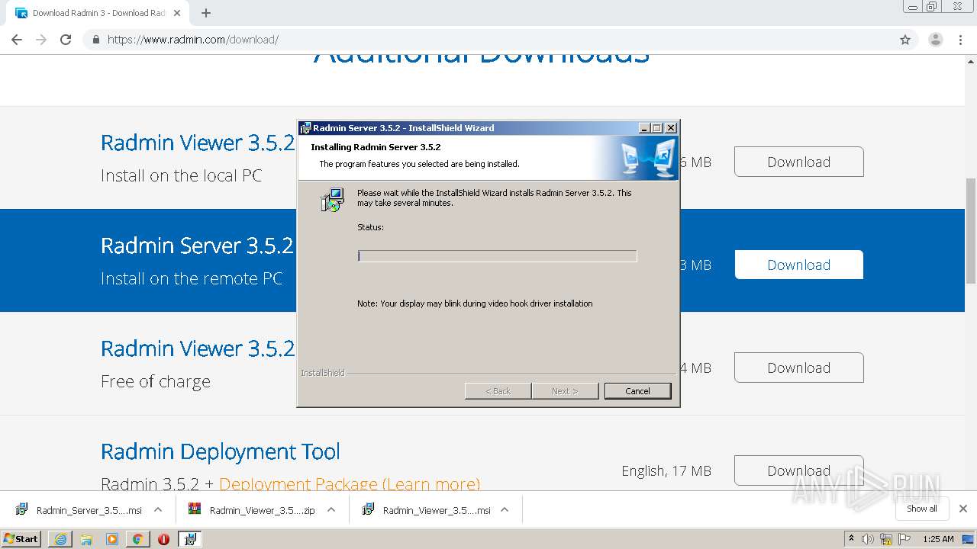The height and width of the screenshot is (549, 977).
Task: Click the address bar URL radmin.com/download
Action: tap(193, 40)
